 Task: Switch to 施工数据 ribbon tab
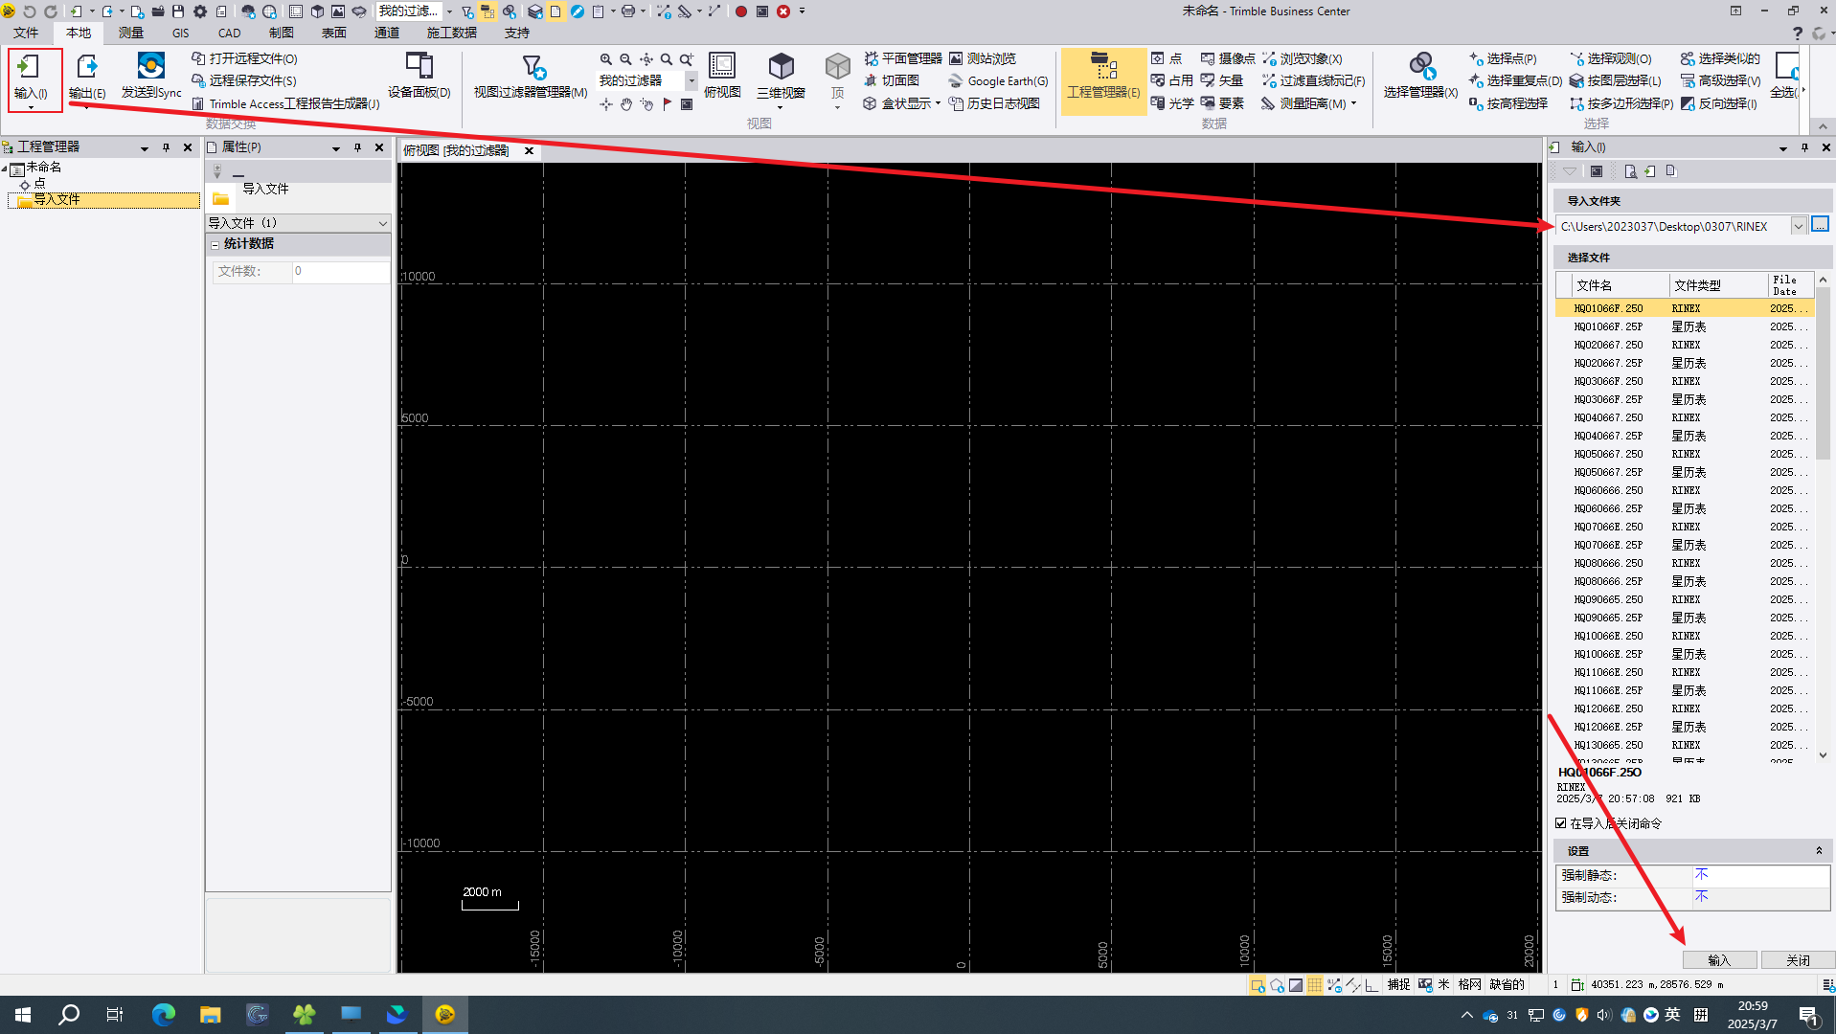tap(452, 33)
